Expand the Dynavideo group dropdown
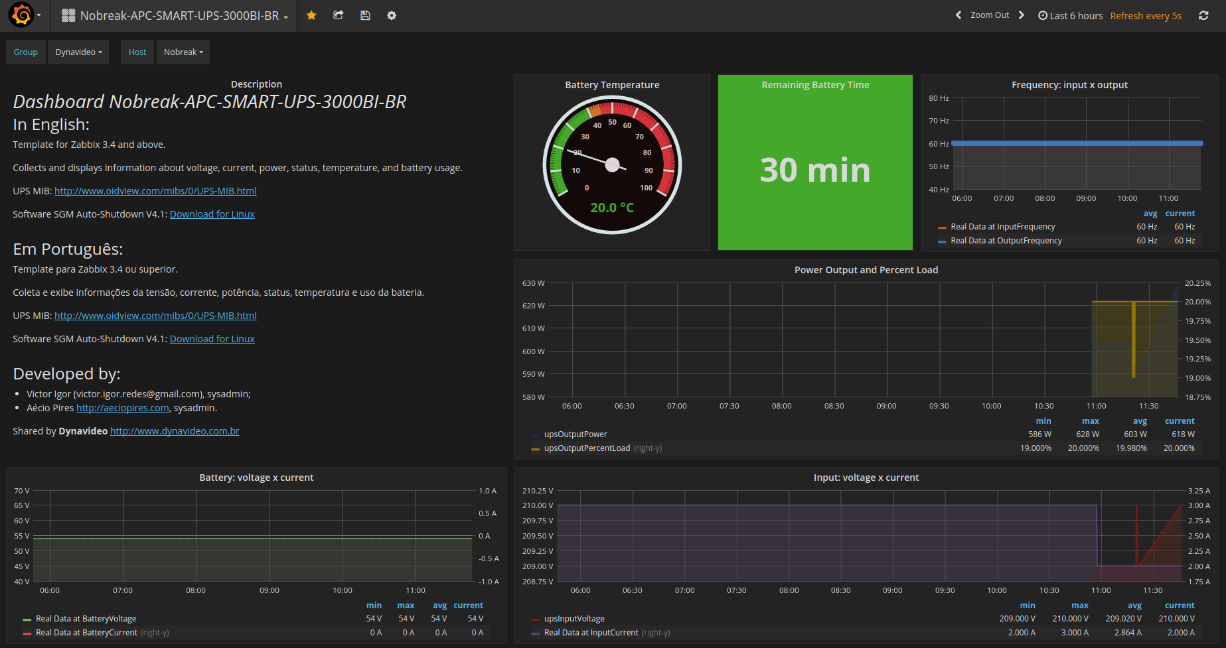1226x648 pixels. coord(78,52)
